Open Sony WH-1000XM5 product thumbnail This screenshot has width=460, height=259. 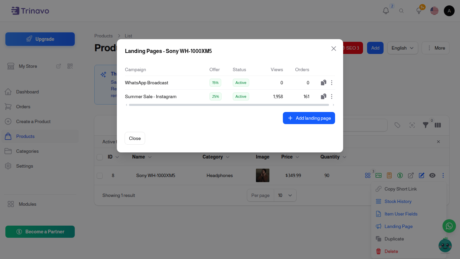point(263,175)
